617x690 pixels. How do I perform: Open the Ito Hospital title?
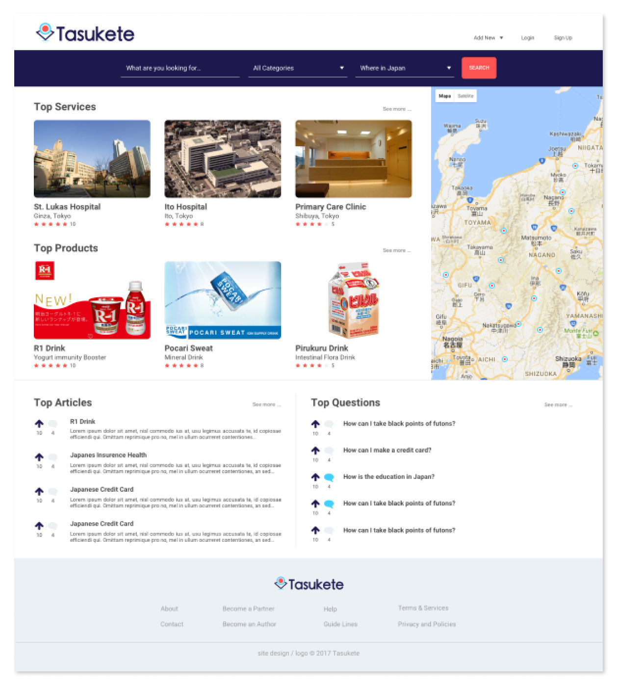point(186,207)
